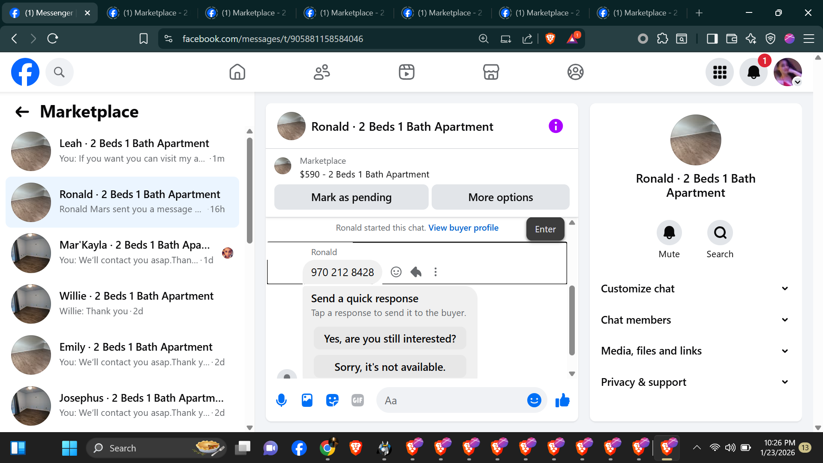
Task: Click reply arrow on phone number message
Action: tap(416, 272)
